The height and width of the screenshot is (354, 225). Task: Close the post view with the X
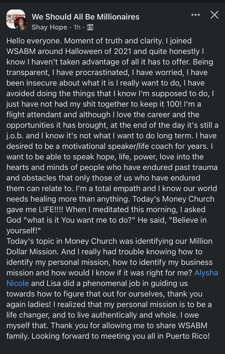point(214,15)
